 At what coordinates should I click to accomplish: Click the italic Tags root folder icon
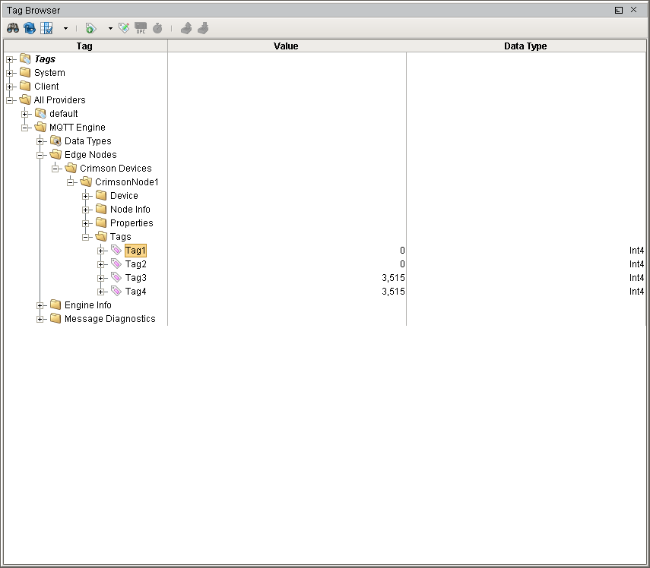tap(25, 58)
